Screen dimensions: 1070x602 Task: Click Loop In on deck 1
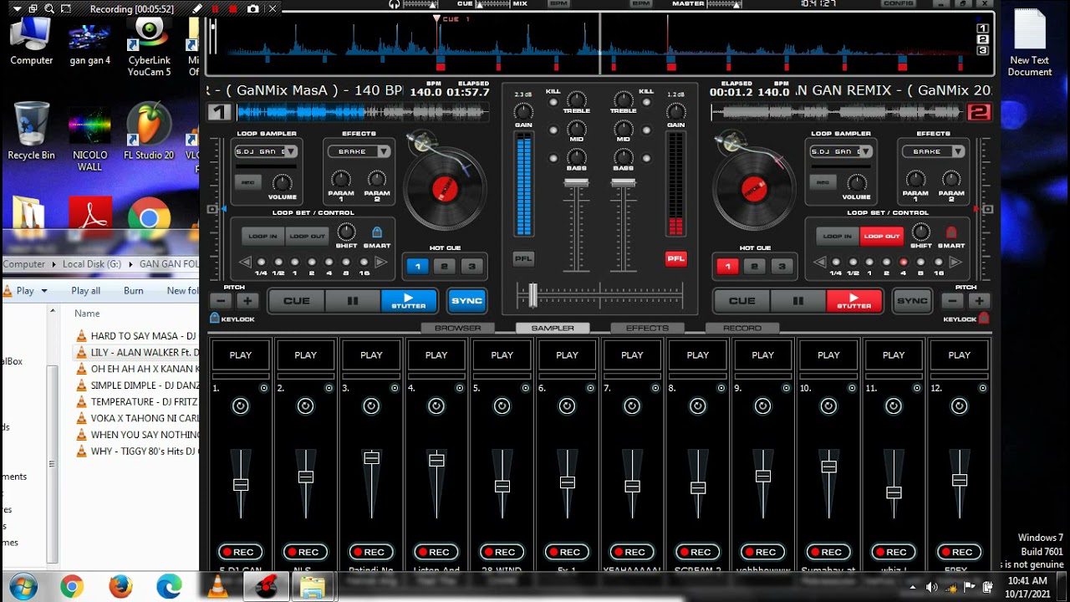coord(262,237)
